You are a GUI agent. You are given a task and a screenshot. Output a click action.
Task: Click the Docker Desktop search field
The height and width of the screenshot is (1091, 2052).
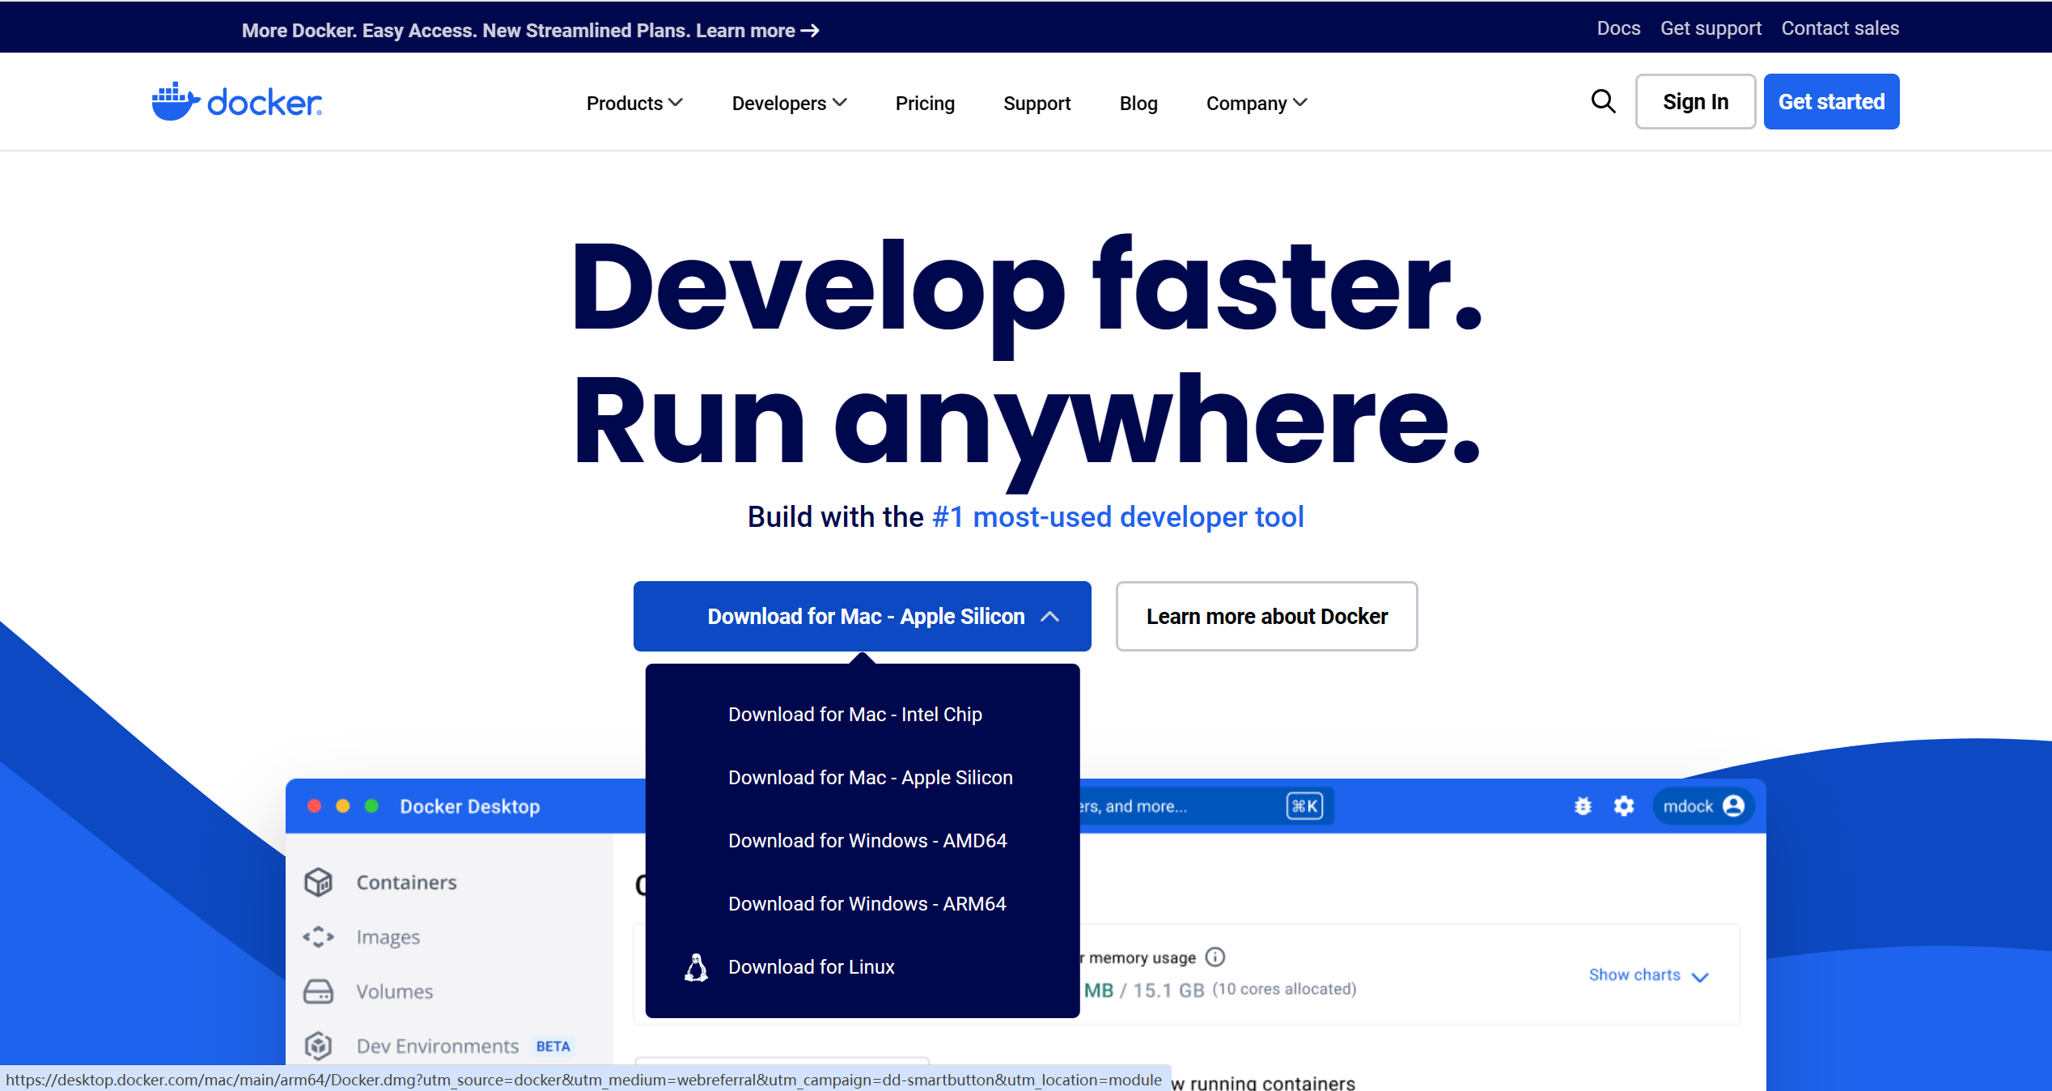[1206, 806]
